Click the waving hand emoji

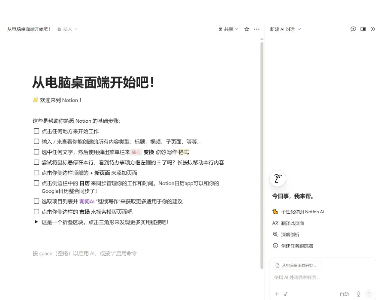pos(36,100)
